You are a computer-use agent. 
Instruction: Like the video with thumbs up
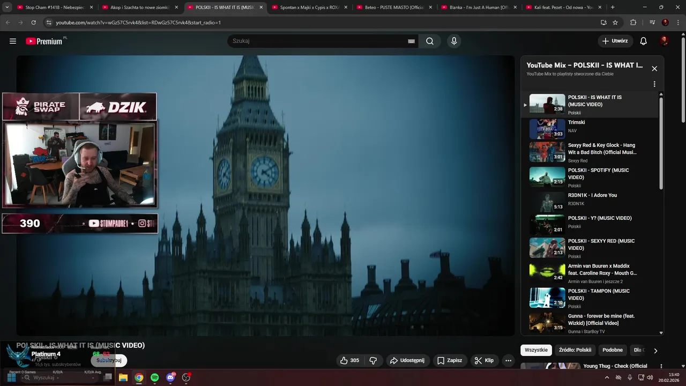(349, 360)
